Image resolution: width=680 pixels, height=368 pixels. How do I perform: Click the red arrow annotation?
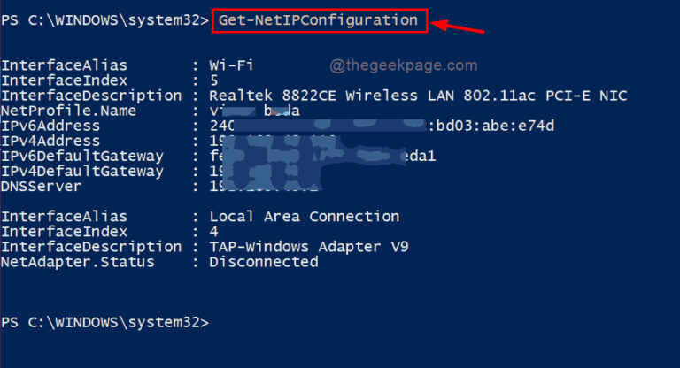click(x=458, y=27)
